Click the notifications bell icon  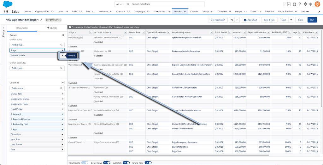pos(311,4)
